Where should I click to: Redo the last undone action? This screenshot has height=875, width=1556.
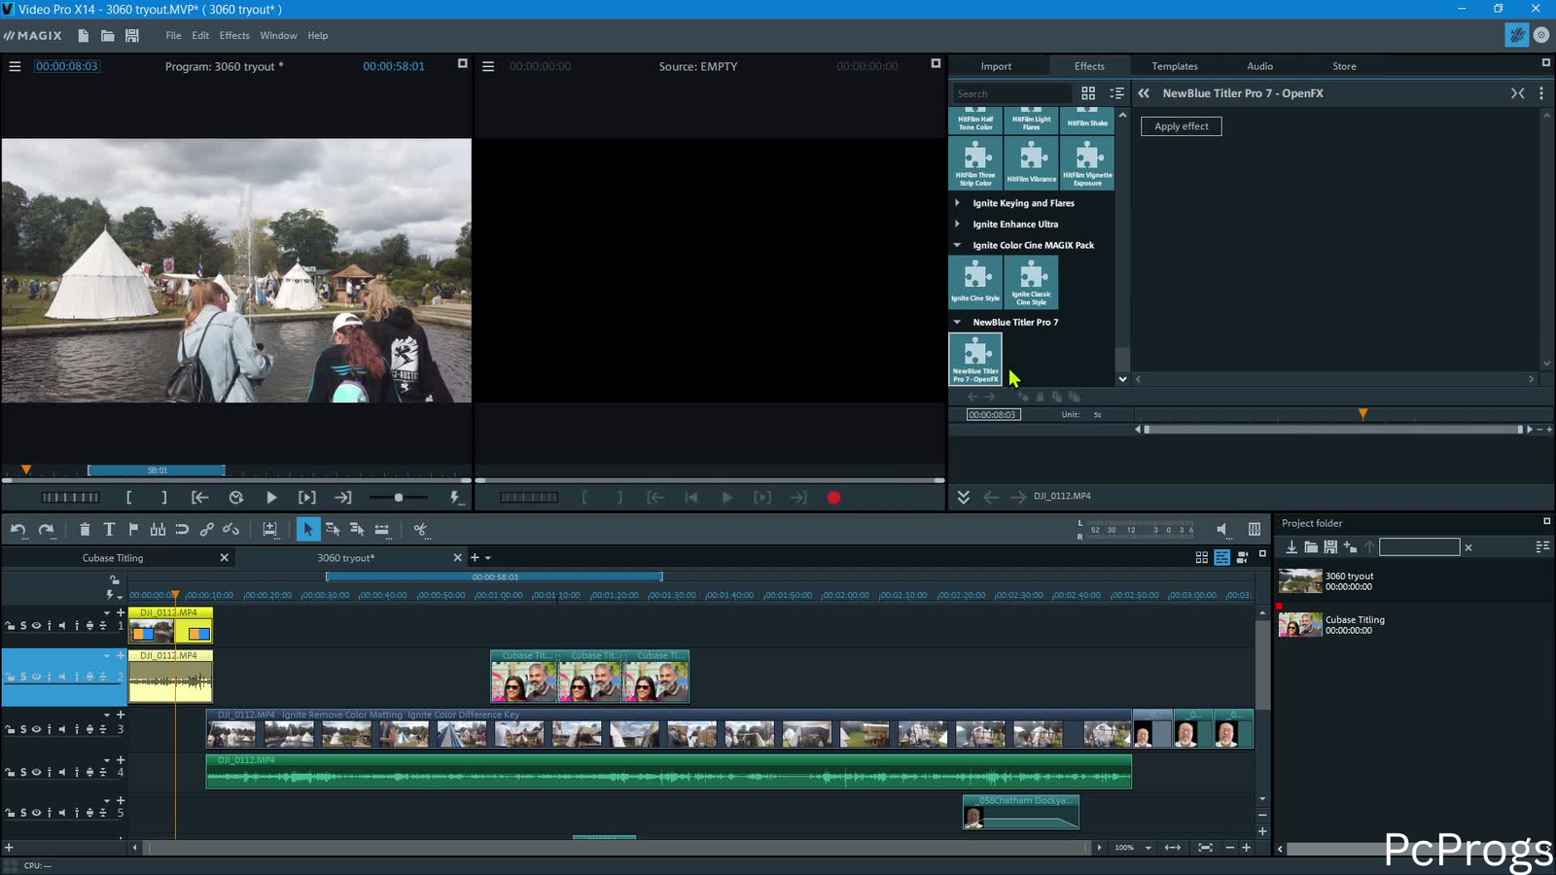pos(46,530)
